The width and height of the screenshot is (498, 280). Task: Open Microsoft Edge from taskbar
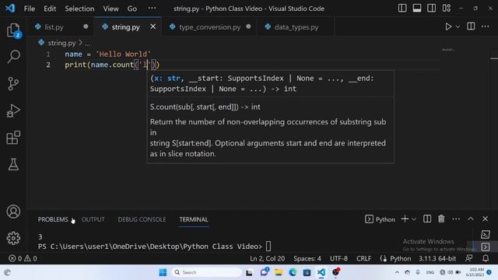coord(293,272)
